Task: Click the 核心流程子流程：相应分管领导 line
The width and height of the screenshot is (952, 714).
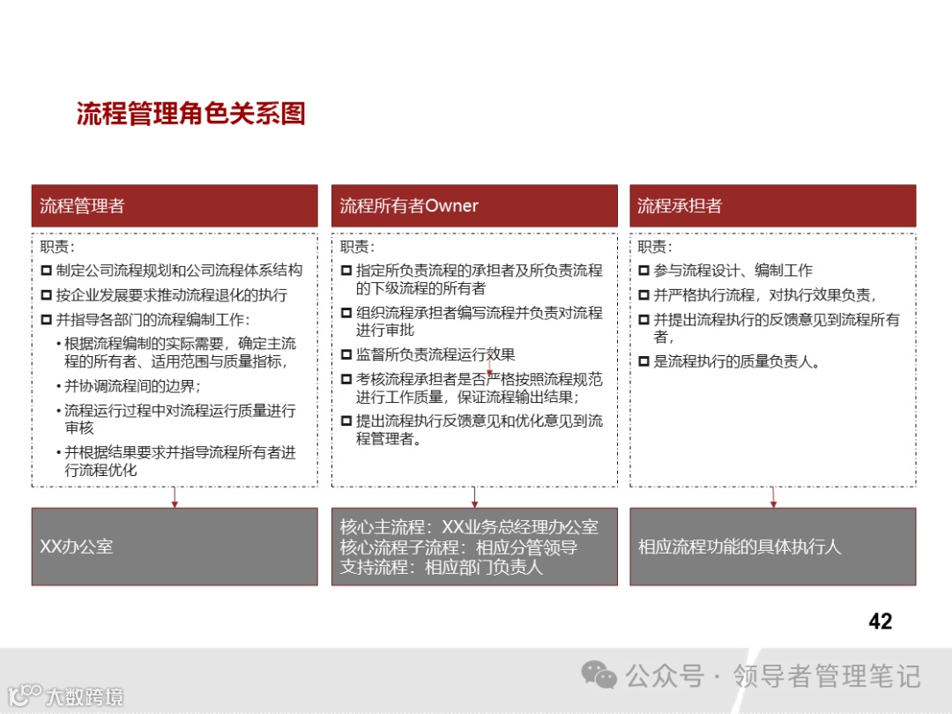Action: [x=458, y=547]
